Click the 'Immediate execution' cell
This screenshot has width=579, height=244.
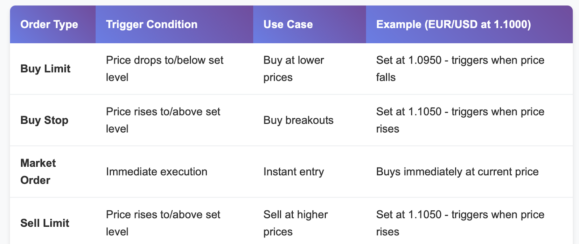[156, 172]
